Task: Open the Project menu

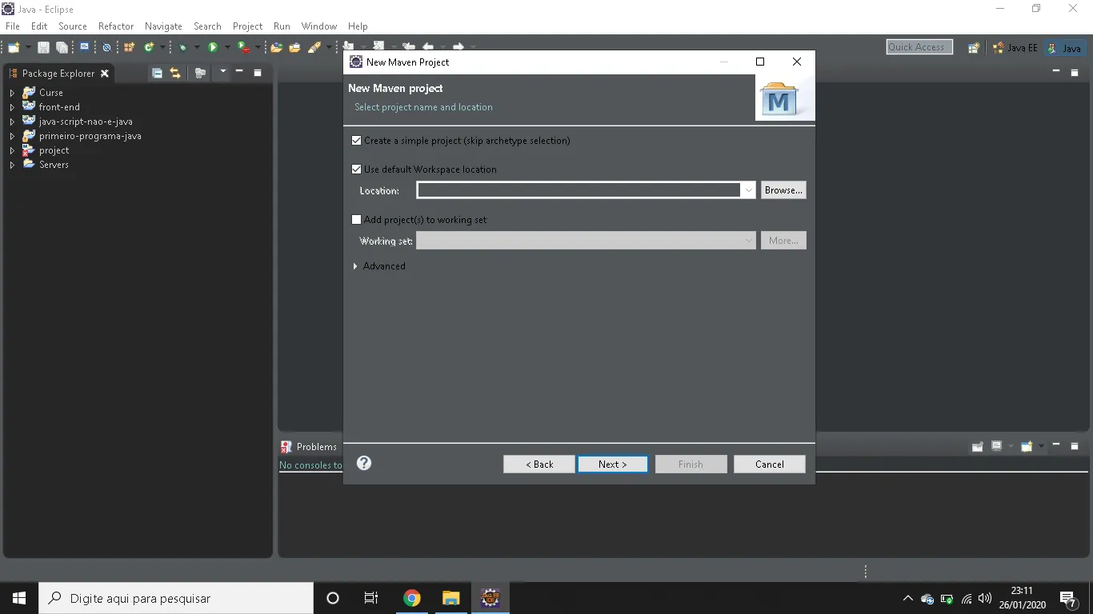Action: coord(248,26)
